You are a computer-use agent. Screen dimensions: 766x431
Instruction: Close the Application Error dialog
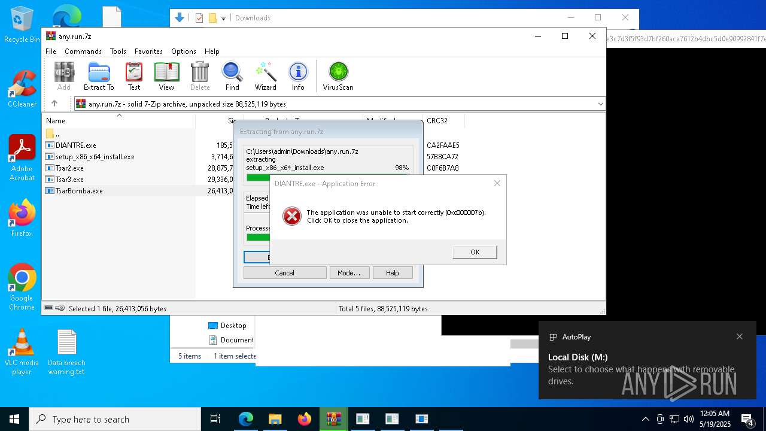pos(497,183)
